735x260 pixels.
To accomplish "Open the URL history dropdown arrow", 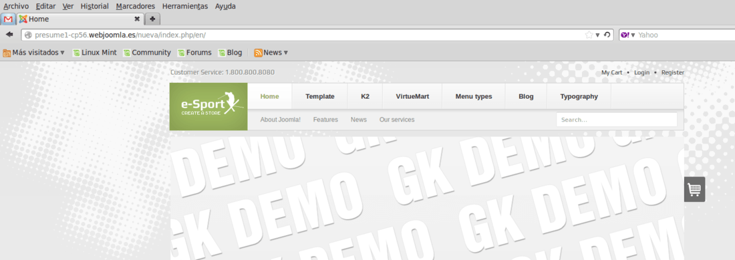I will (x=597, y=35).
